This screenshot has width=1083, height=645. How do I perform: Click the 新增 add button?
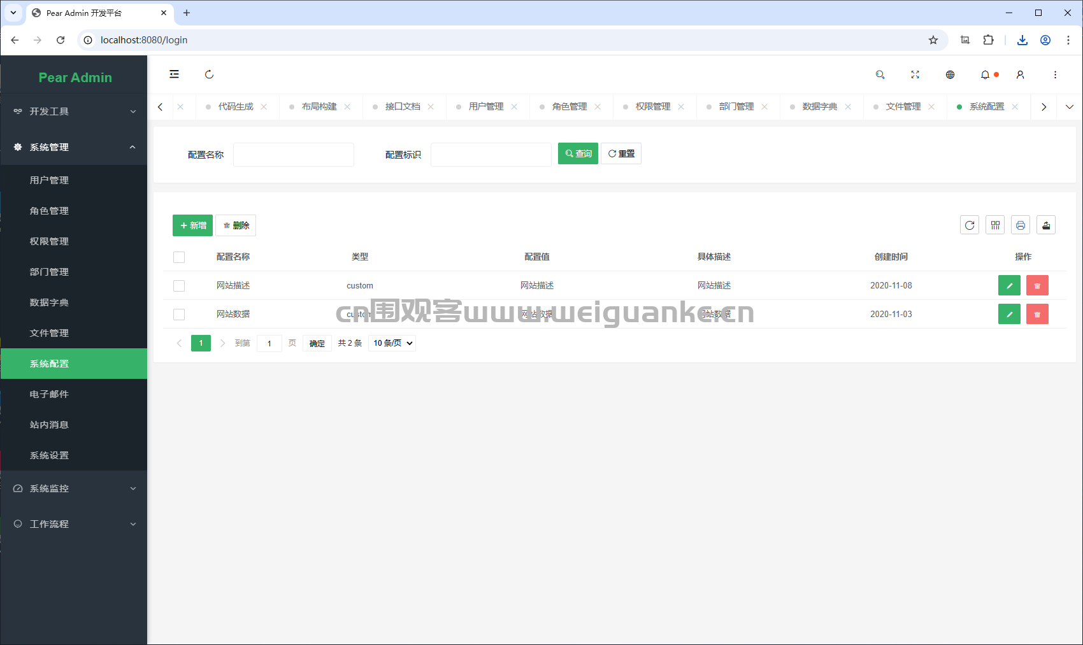tap(192, 225)
